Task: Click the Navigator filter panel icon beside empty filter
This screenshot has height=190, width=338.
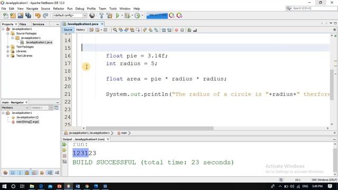Action: click(x=57, y=108)
